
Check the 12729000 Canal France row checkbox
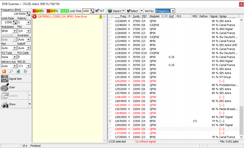[110, 137]
